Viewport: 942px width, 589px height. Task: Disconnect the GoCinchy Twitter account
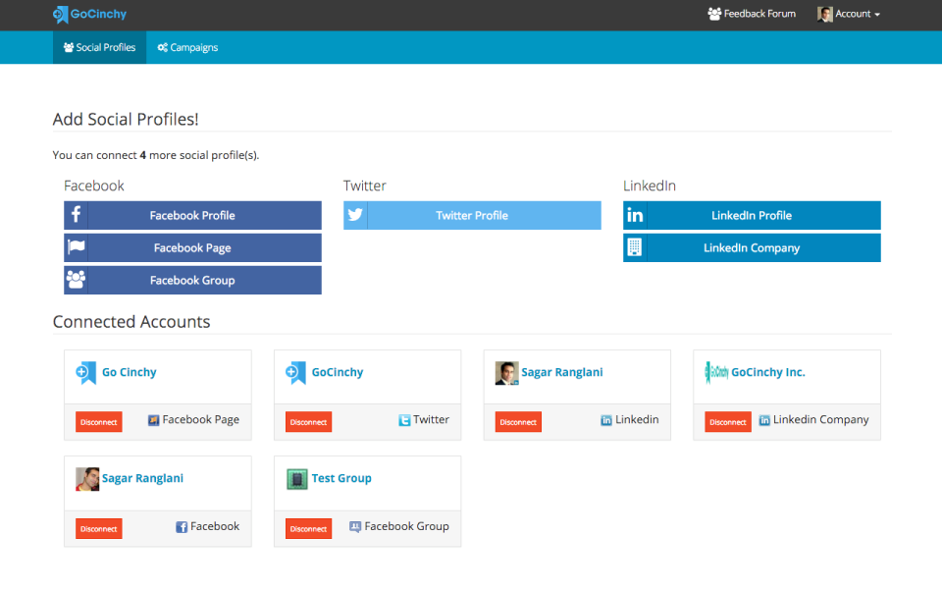click(309, 422)
